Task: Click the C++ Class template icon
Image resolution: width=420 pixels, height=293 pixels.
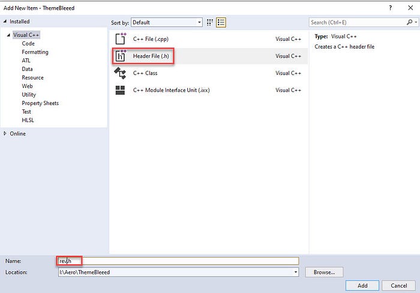Action: (x=120, y=73)
